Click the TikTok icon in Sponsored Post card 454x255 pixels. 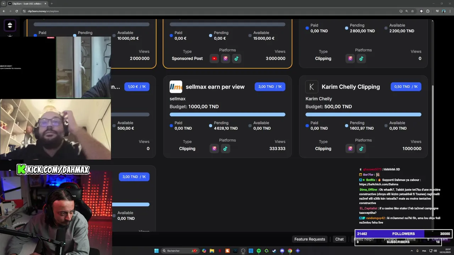click(x=237, y=58)
